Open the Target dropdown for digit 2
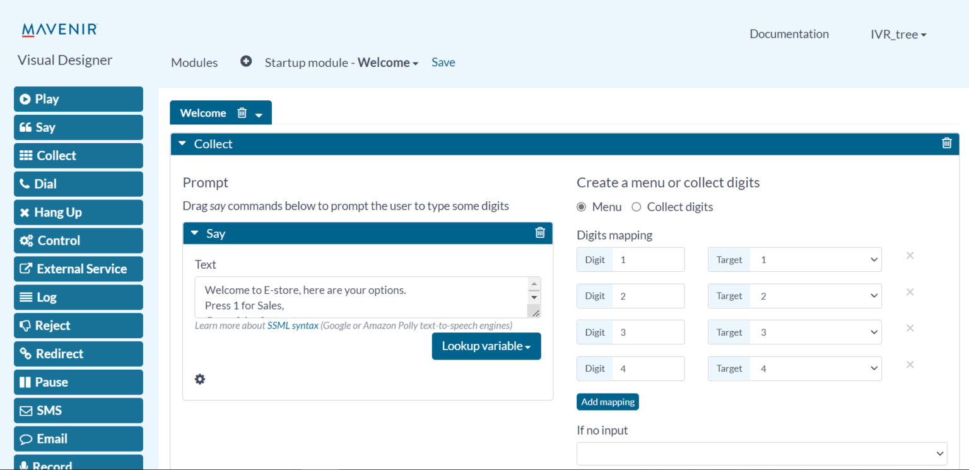The height and width of the screenshot is (470, 969). [816, 296]
